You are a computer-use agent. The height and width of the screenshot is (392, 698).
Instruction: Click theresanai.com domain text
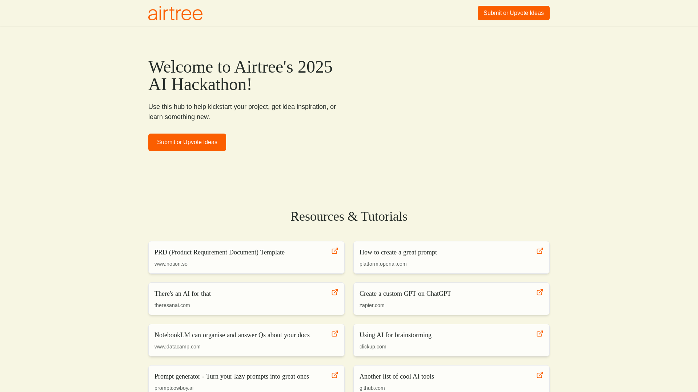tap(172, 305)
